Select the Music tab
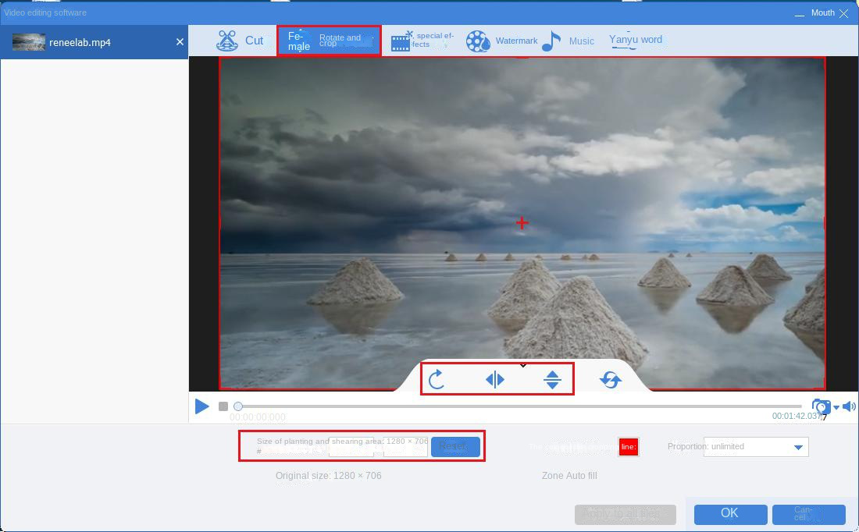 (x=568, y=41)
